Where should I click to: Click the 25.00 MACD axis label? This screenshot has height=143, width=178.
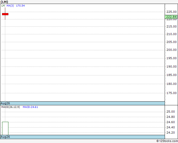tap(170, 112)
